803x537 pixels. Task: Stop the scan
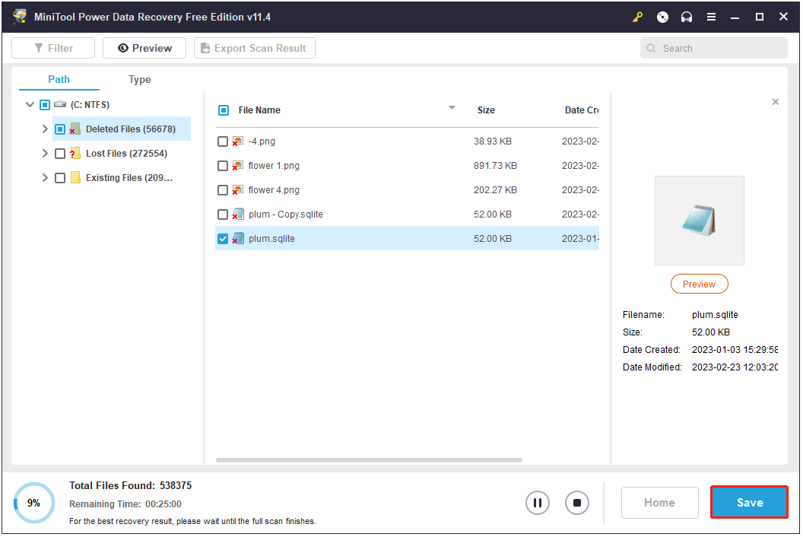coord(576,503)
